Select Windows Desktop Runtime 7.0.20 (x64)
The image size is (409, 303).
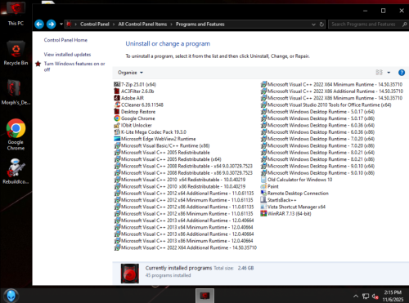click(x=317, y=139)
